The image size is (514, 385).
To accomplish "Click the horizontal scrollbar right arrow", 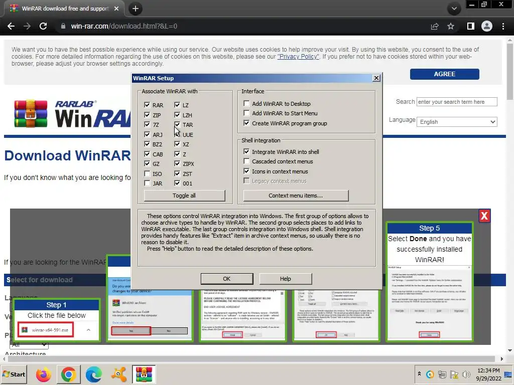I will (x=501, y=359).
